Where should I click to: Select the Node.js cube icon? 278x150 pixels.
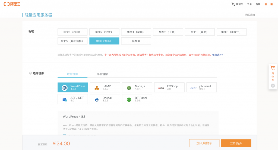tap(129, 88)
